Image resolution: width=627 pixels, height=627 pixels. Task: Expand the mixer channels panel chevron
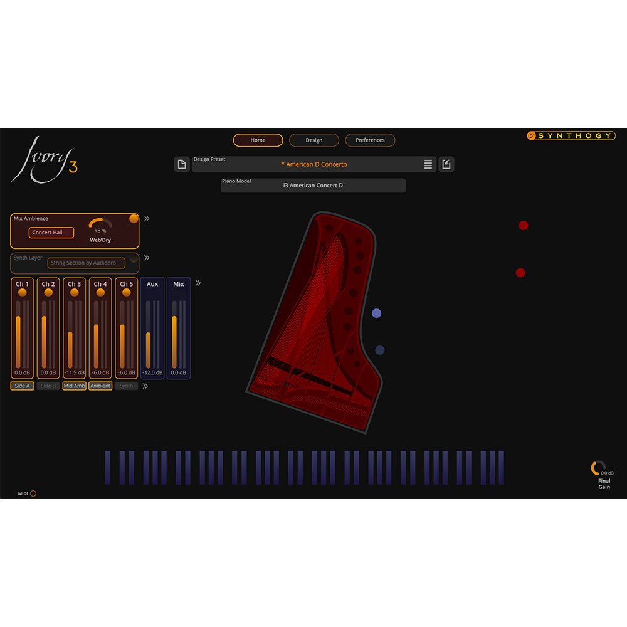[x=198, y=282]
